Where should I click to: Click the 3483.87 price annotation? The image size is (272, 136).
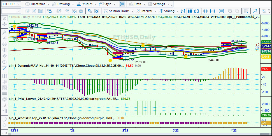tap(237, 41)
